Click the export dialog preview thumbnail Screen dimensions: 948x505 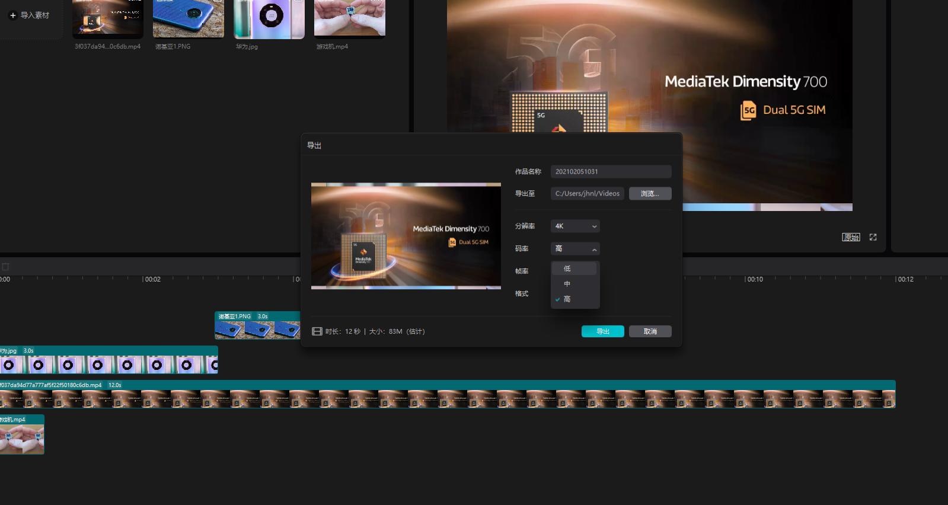[x=406, y=236]
